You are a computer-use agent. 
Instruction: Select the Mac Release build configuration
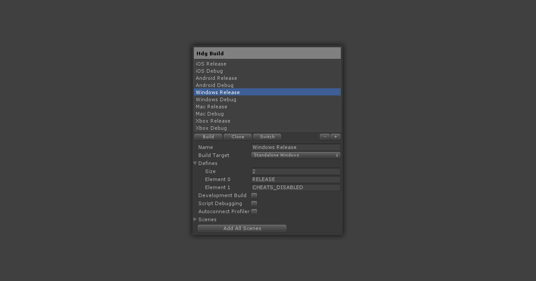click(211, 107)
